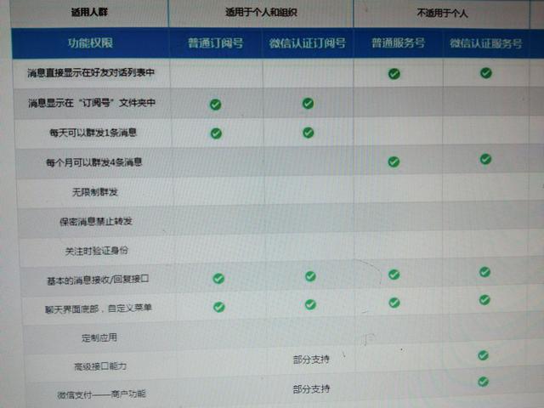Click the 适用人群 header cell
This screenshot has height=408, width=544.
tap(89, 13)
